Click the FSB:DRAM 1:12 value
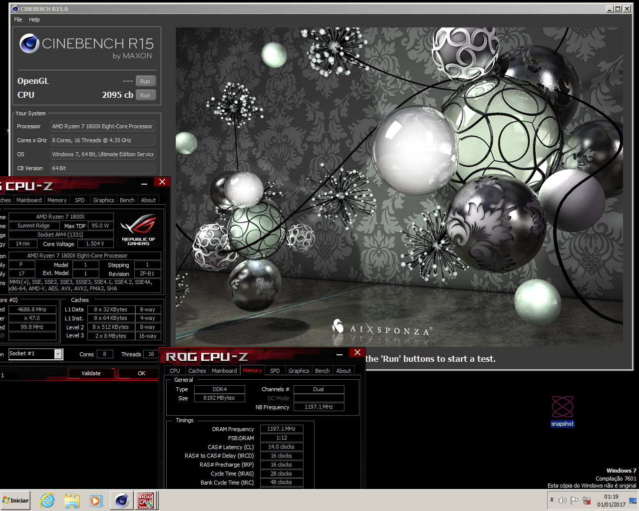Viewport: 639px width, 511px height. tap(282, 438)
